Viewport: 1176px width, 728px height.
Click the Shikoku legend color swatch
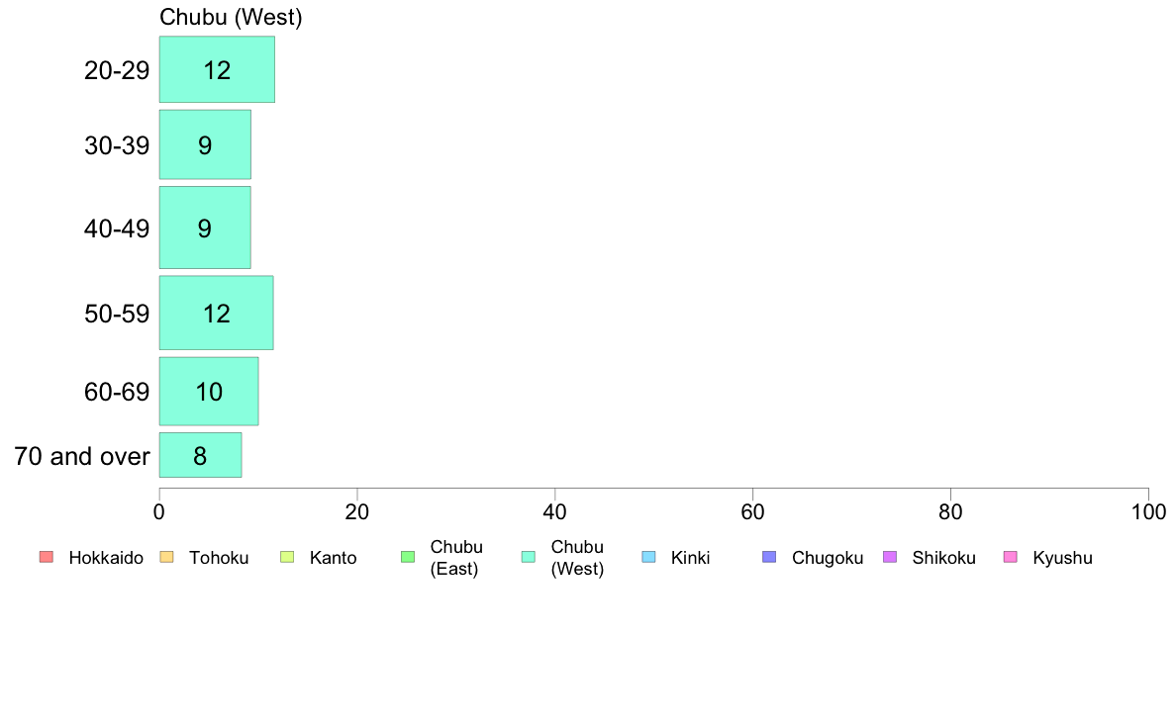890,557
